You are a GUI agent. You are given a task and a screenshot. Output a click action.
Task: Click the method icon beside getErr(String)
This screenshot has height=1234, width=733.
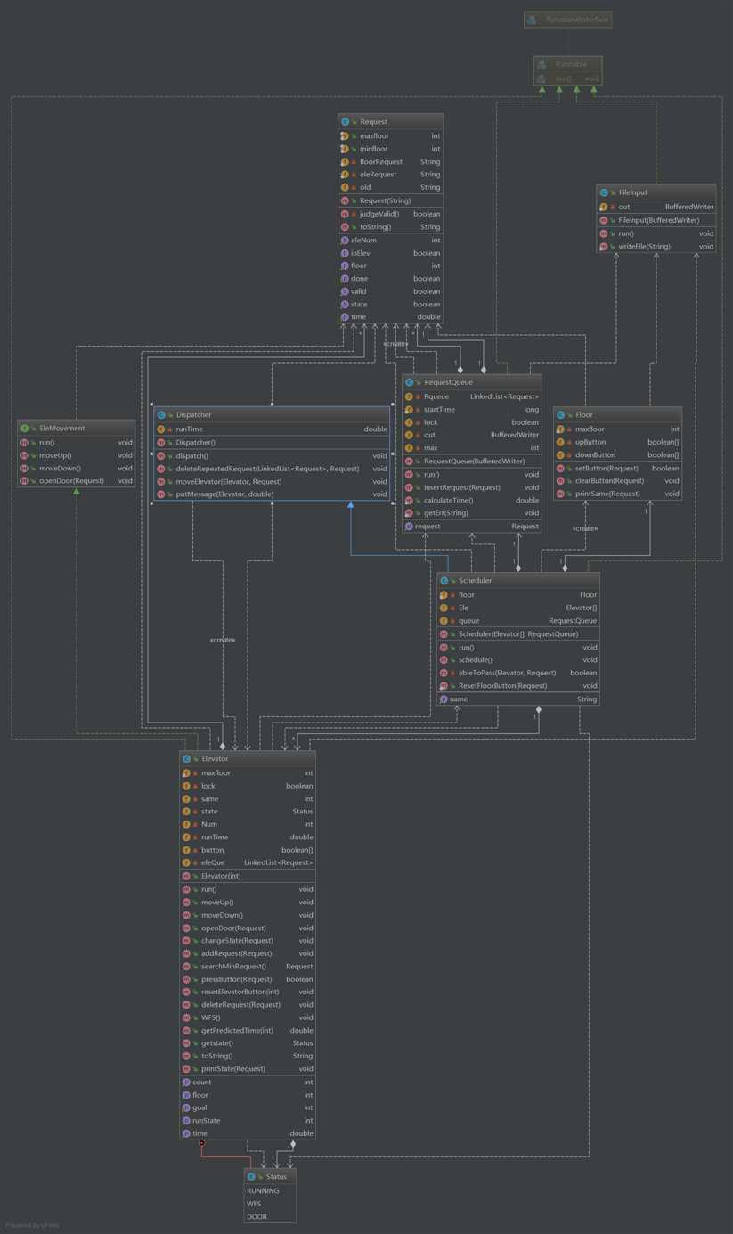point(409,513)
